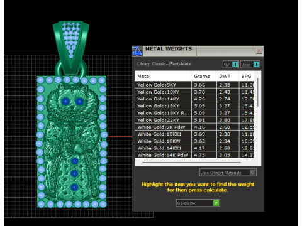Click the Calculate button
This screenshot has height=226, width=302.
(x=198, y=203)
